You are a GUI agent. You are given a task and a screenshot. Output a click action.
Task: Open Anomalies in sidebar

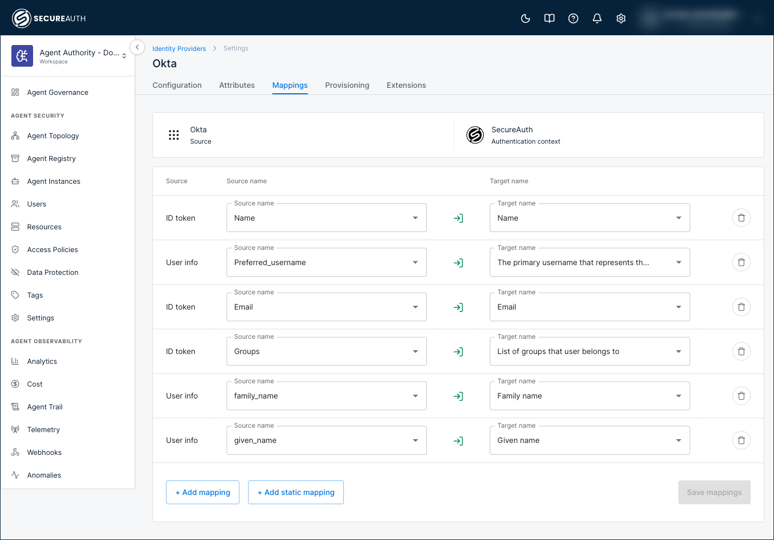click(x=67, y=475)
